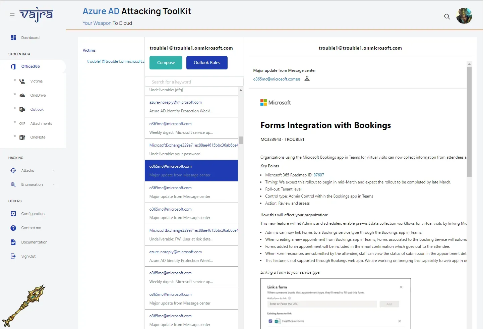Viewport: 483px width, 329px height.
Task: Click the Documentation file icon
Action: pyautogui.click(x=13, y=242)
